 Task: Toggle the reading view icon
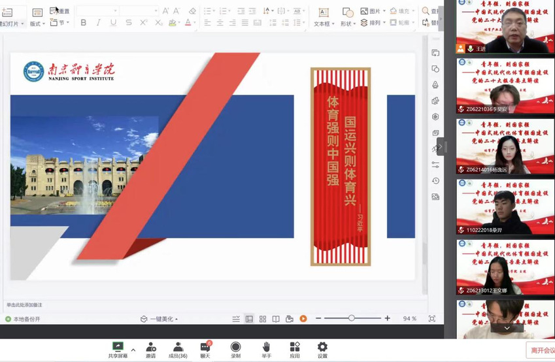click(x=276, y=319)
